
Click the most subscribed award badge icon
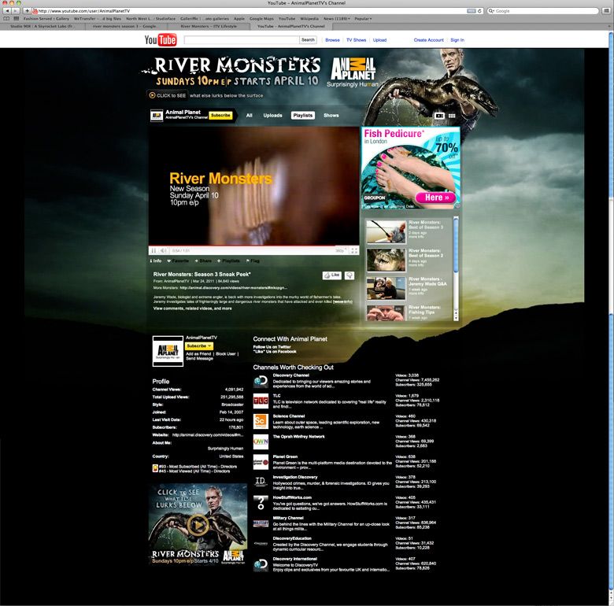tap(155, 468)
